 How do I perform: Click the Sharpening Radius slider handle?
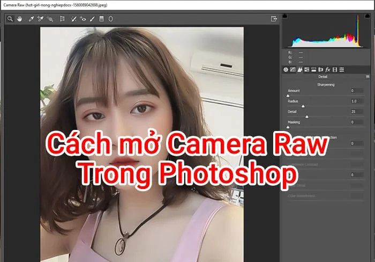click(x=303, y=106)
